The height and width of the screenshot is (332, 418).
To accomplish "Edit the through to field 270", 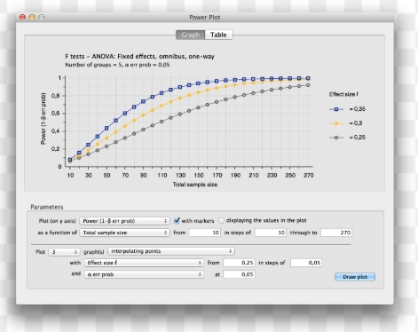I will pyautogui.click(x=336, y=233).
